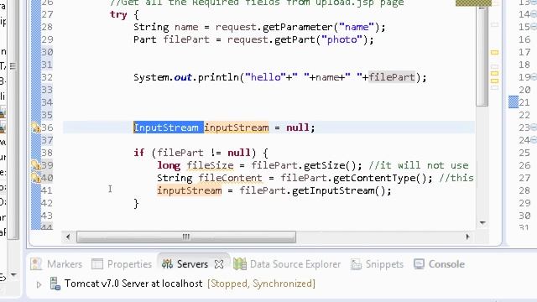Click editor vertical scrollbar down arrow
The height and width of the screenshot is (302, 537).
click(482, 223)
